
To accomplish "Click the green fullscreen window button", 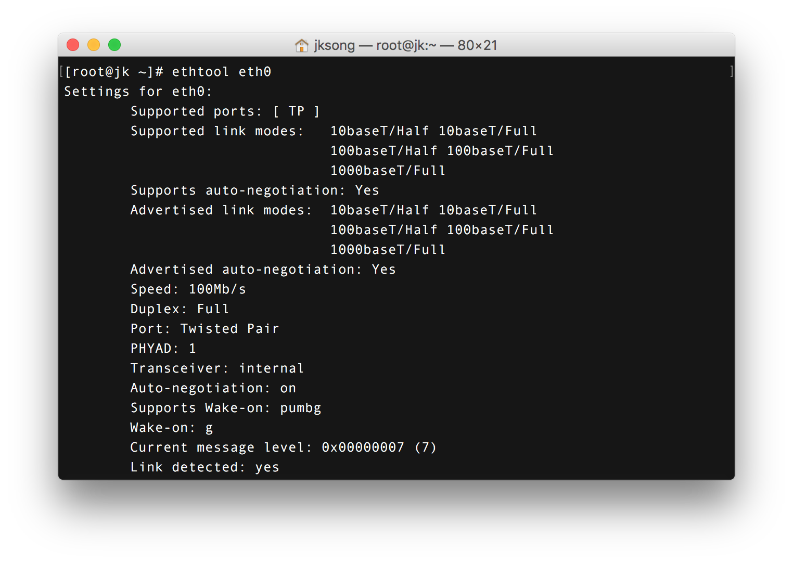I will point(114,45).
